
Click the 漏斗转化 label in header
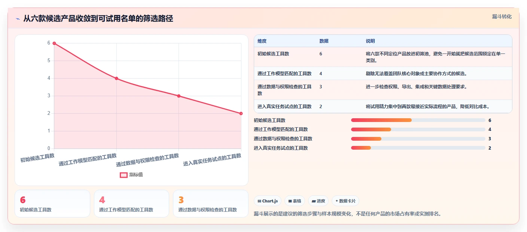pyautogui.click(x=502, y=16)
